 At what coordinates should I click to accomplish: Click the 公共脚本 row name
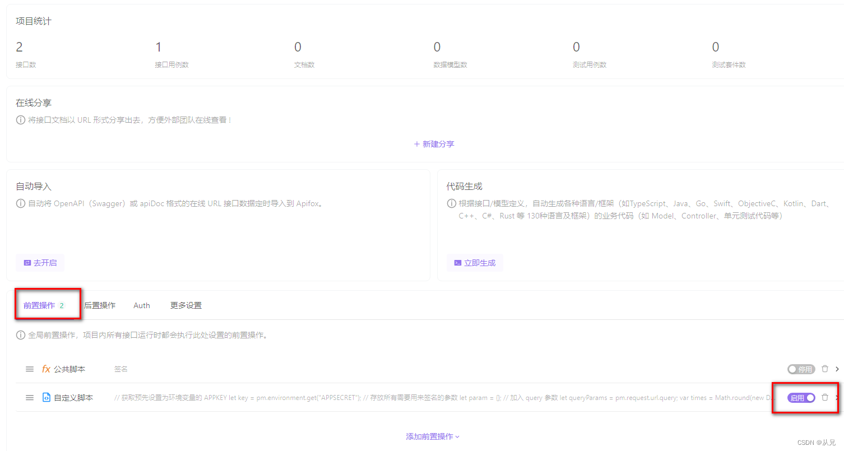click(x=69, y=369)
